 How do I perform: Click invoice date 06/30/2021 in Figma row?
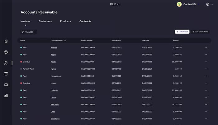point(116,69)
